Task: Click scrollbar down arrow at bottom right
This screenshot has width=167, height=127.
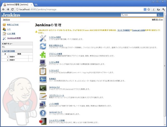Action: 165,125
